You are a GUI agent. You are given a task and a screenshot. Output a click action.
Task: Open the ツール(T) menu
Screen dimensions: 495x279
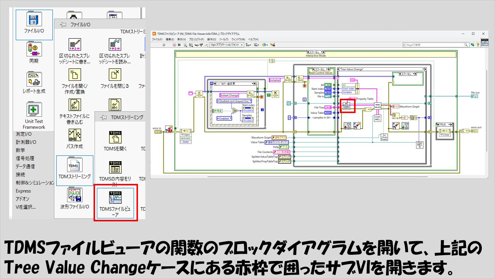(x=223, y=39)
